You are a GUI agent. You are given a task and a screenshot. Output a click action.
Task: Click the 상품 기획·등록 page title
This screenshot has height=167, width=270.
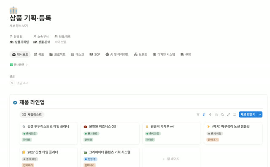30,18
